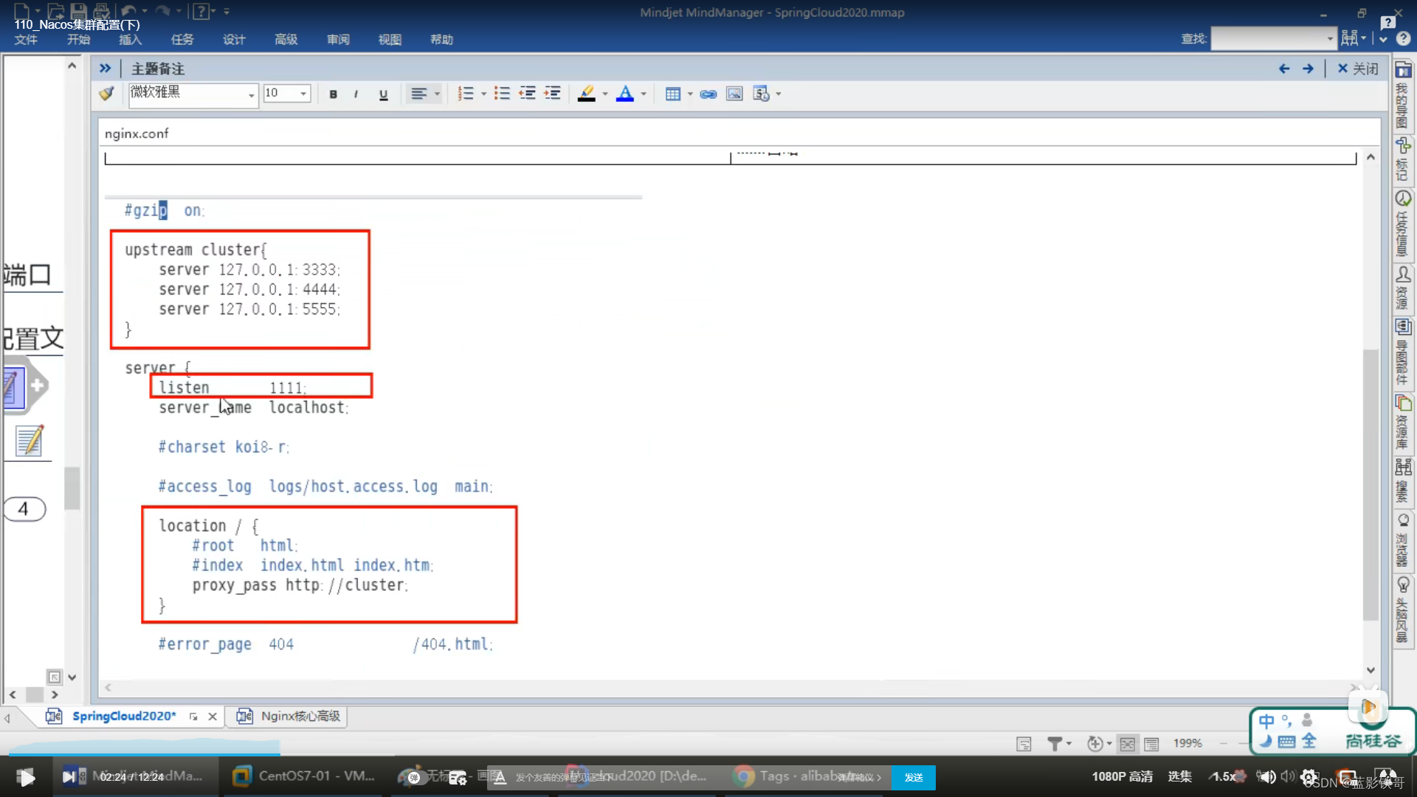The height and width of the screenshot is (797, 1417).
Task: Open the table options dropdown
Action: point(690,94)
